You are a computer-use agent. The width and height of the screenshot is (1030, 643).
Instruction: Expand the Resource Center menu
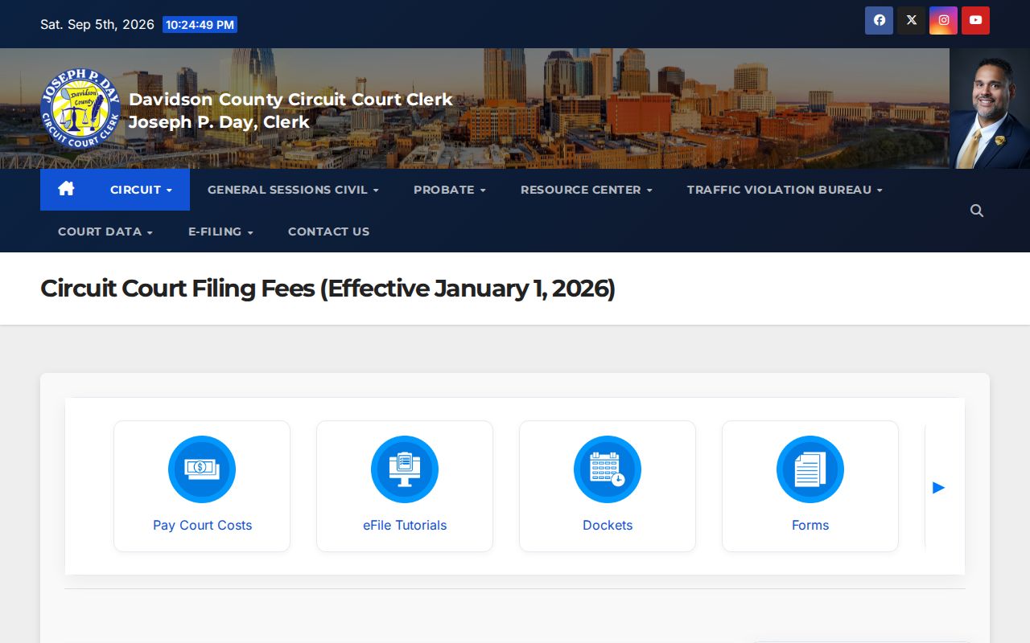point(586,190)
